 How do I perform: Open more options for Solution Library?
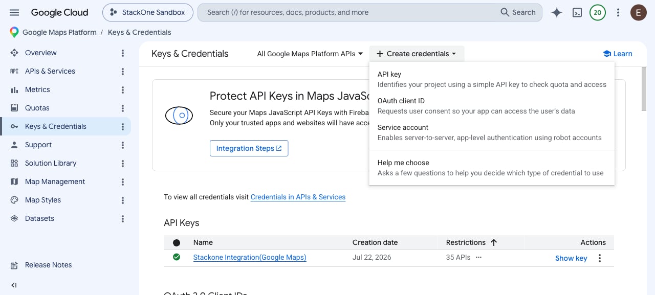(x=123, y=163)
